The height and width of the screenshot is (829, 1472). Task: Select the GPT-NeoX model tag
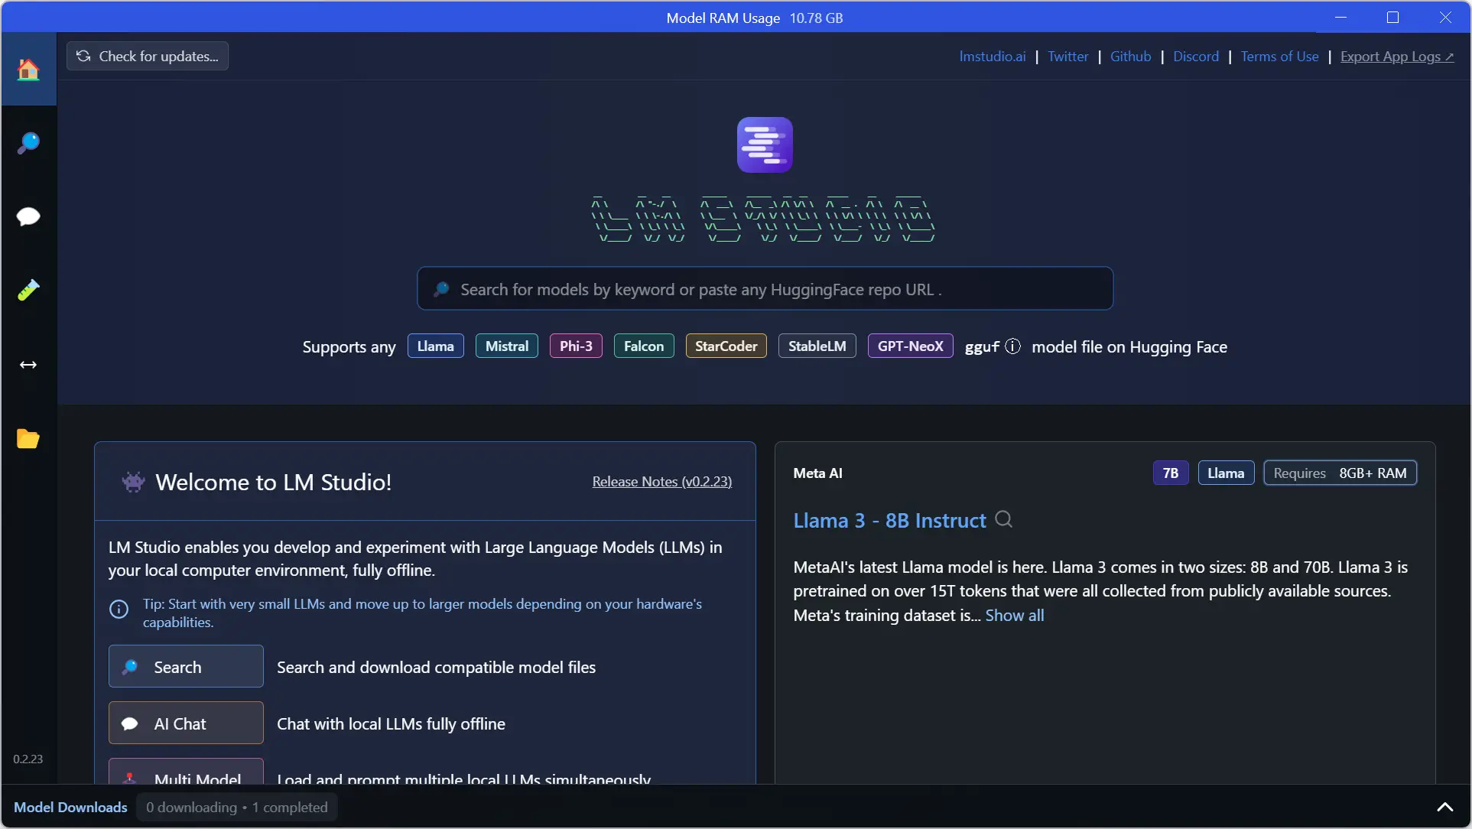coord(910,346)
